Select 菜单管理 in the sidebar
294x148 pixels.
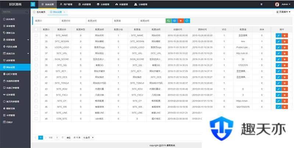[15, 26]
